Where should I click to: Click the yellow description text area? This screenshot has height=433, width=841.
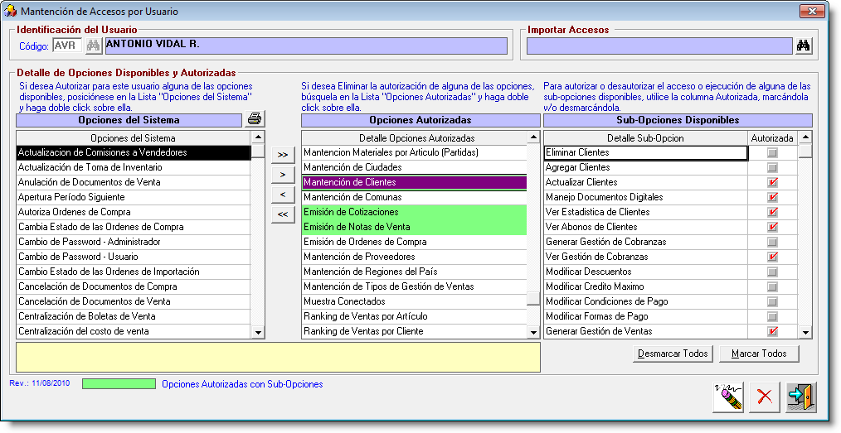(x=278, y=357)
